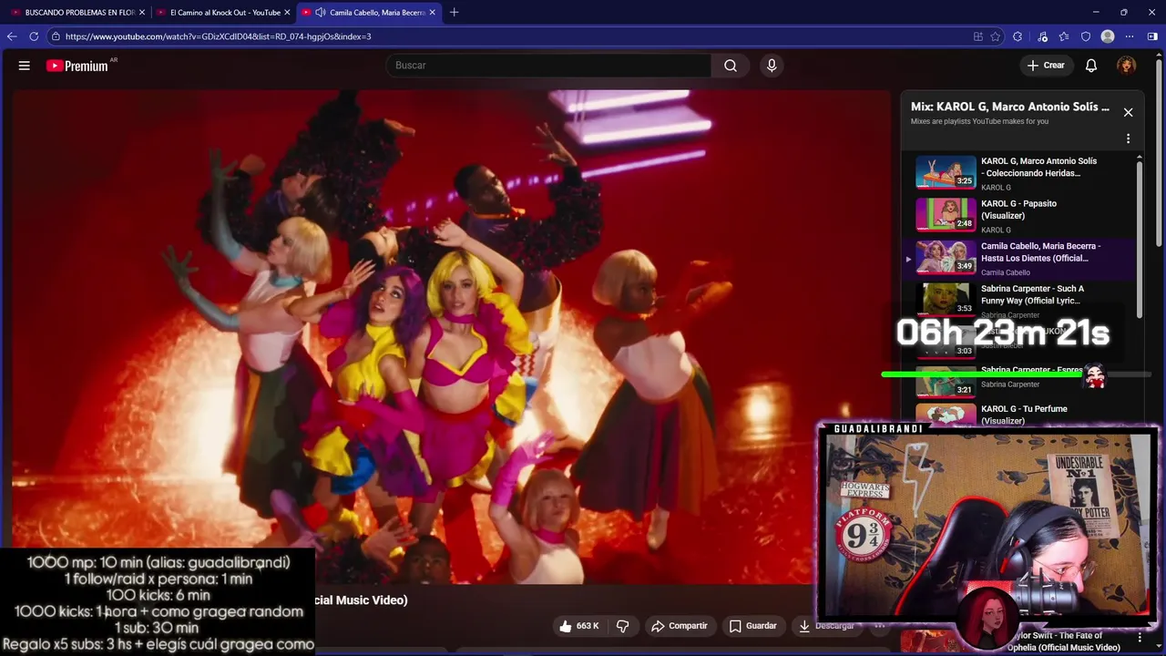The width and height of the screenshot is (1166, 656).
Task: Open KAROL G - Papasito (Visualizer) title
Action: [x=1018, y=210]
